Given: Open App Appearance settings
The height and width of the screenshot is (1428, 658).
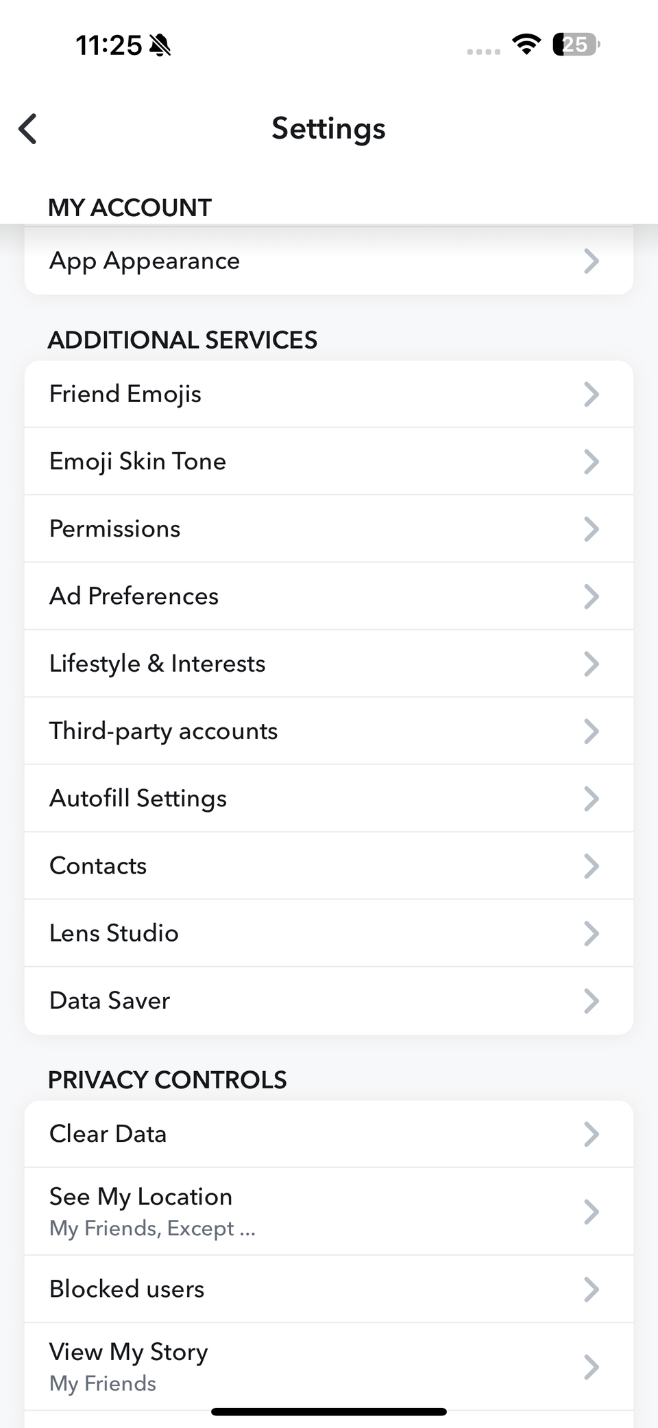Looking at the screenshot, I should pyautogui.click(x=328, y=261).
